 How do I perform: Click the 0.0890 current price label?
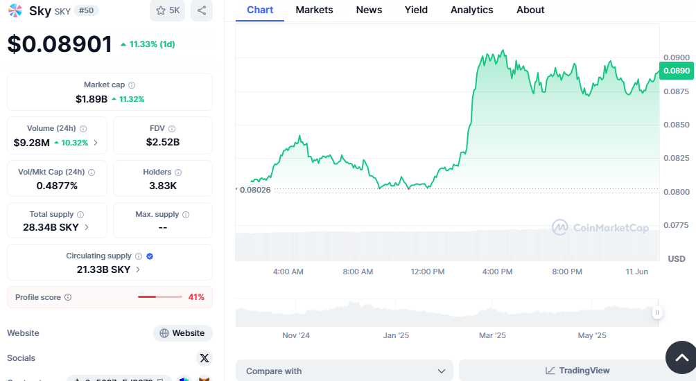coord(677,71)
